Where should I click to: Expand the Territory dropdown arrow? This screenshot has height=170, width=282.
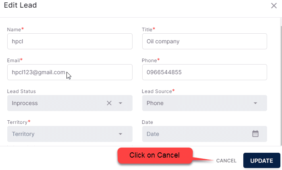pyautogui.click(x=120, y=134)
